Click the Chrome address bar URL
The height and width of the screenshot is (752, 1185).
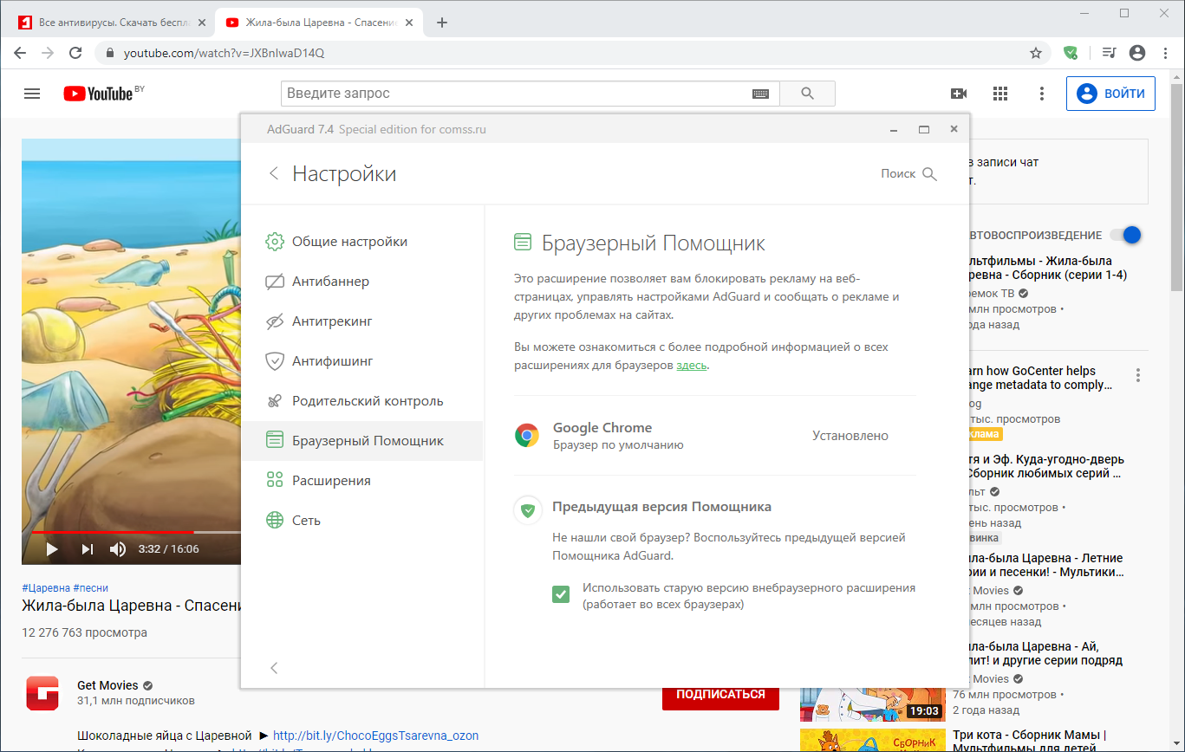(224, 53)
